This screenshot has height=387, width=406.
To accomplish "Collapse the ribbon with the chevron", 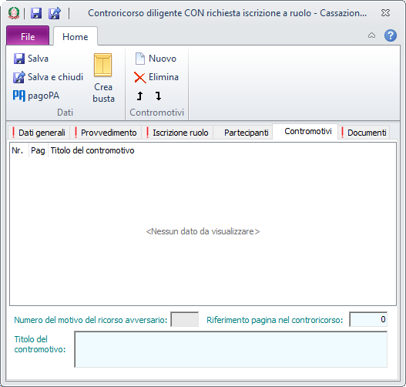I will tap(371, 35).
